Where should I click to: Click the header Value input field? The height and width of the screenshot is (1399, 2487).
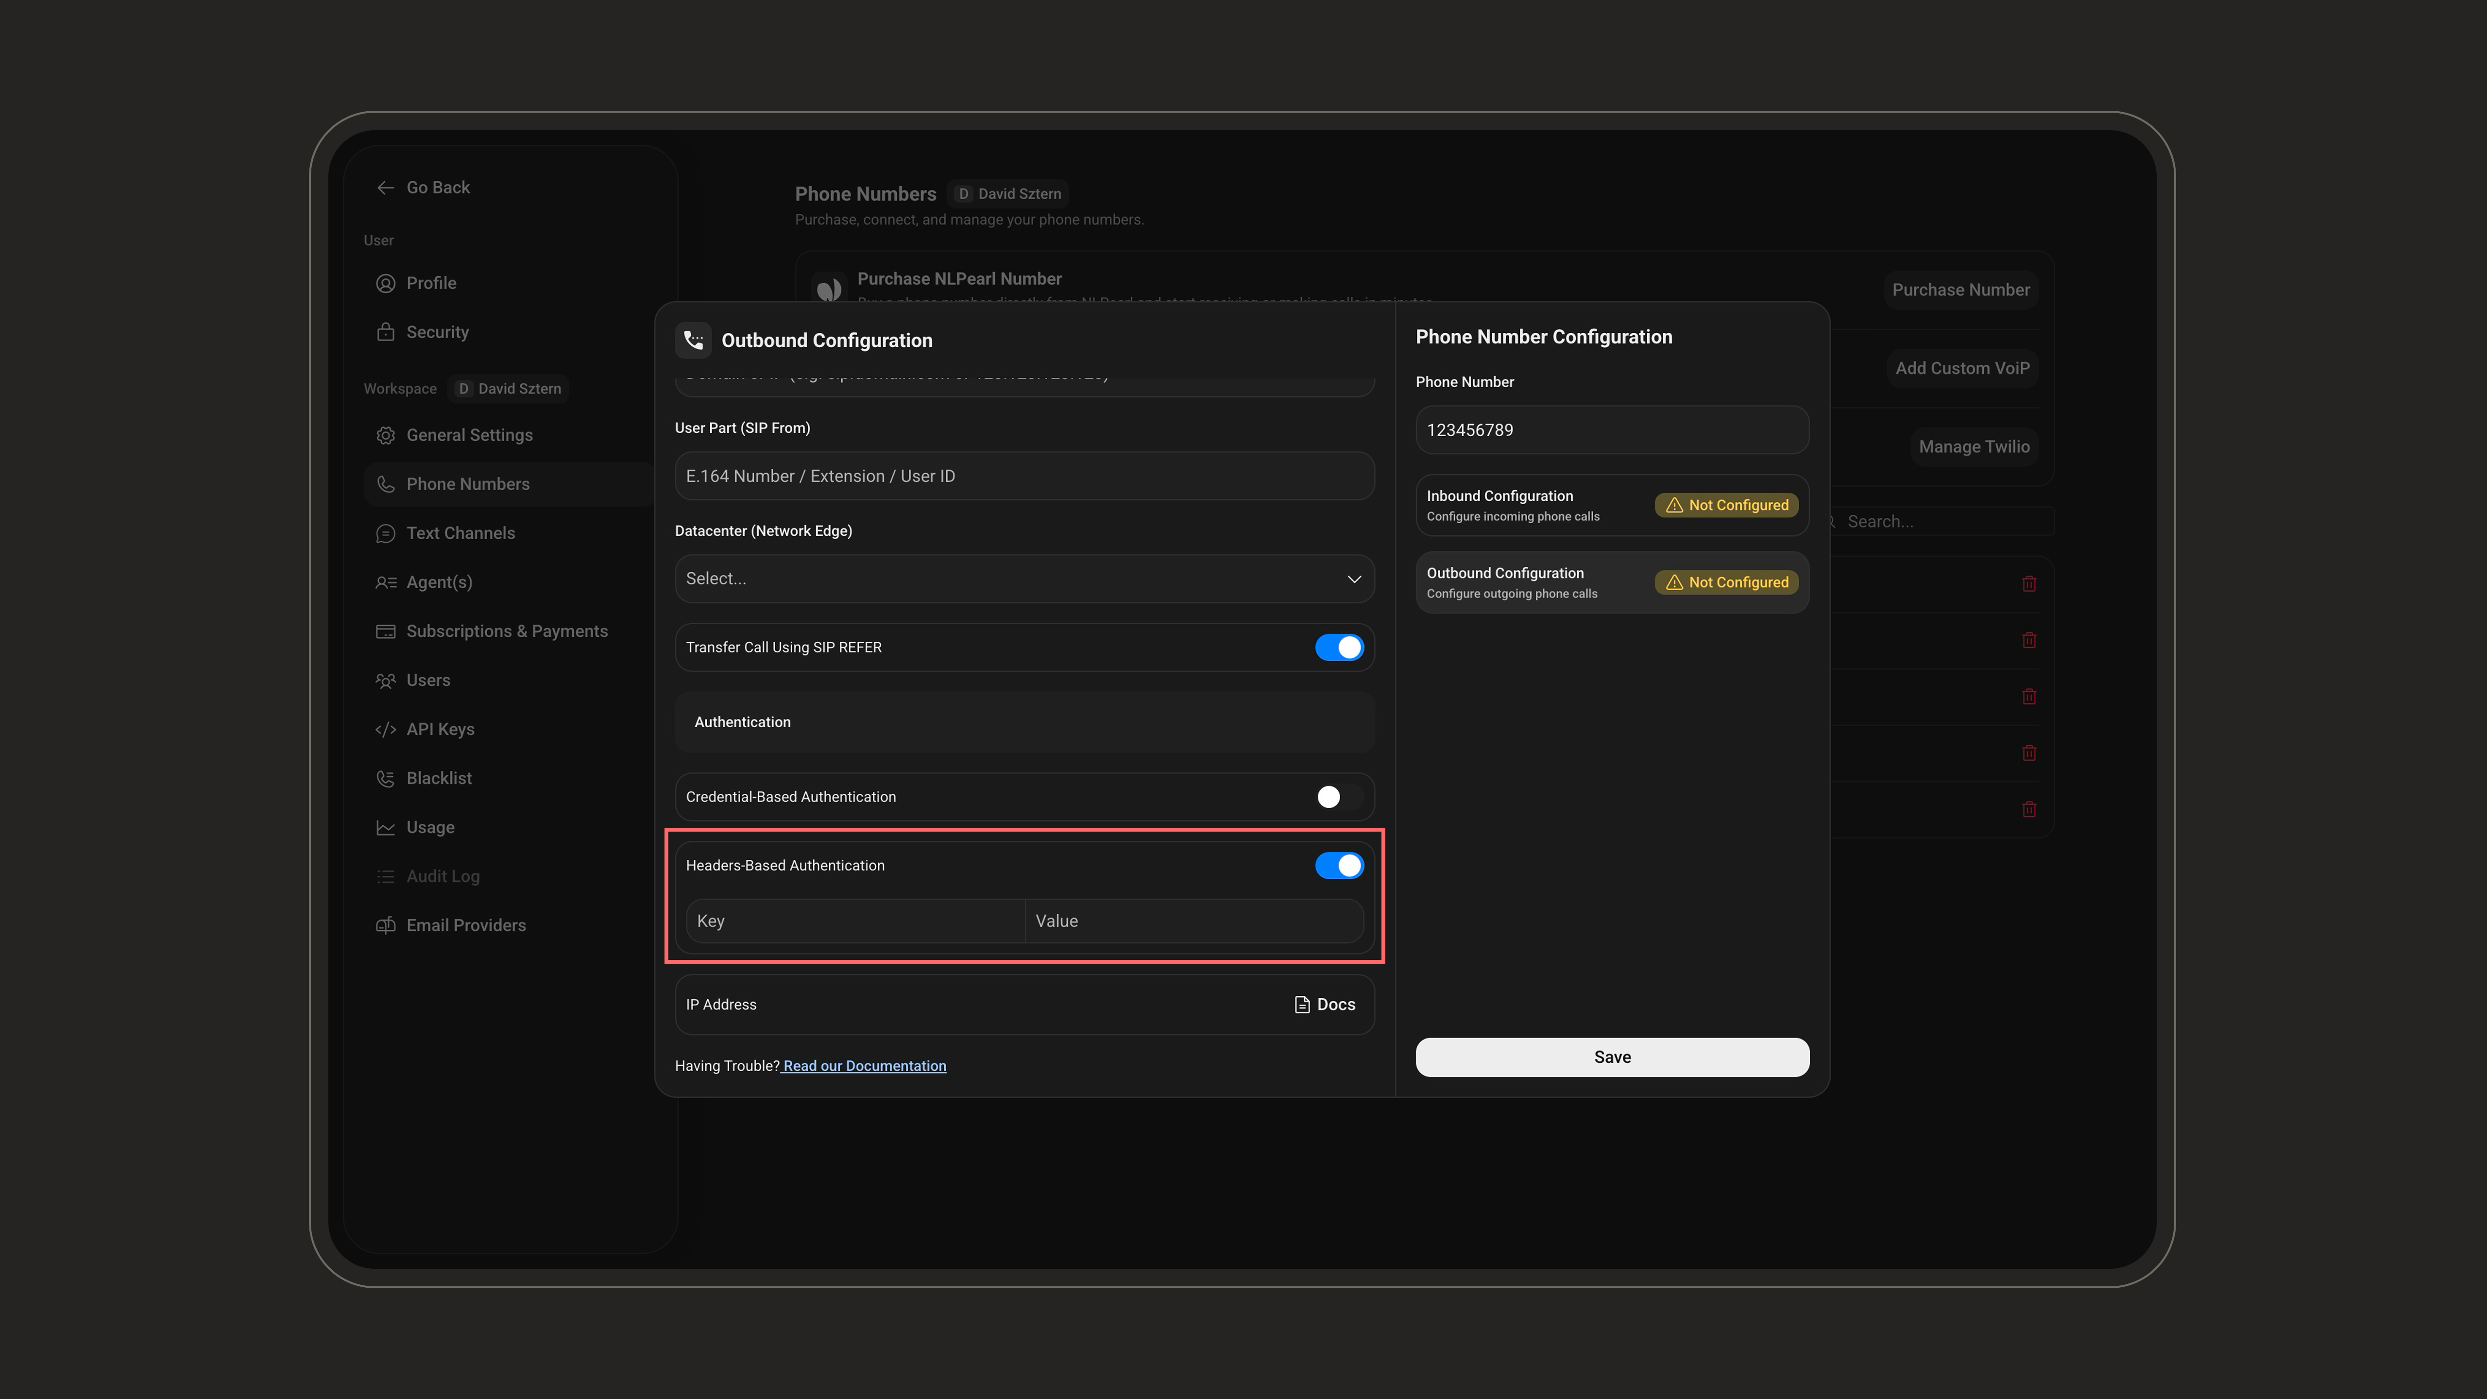[1194, 921]
